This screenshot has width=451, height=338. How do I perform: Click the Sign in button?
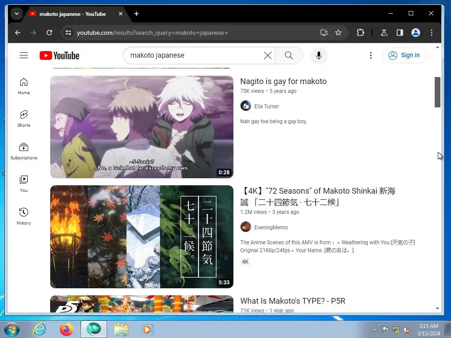[x=405, y=55]
